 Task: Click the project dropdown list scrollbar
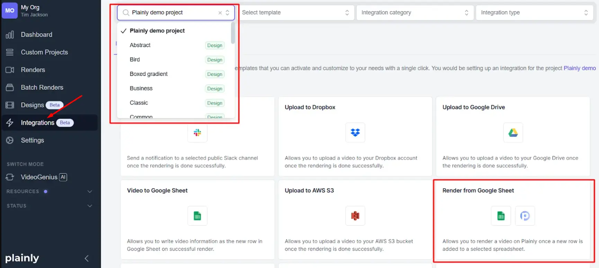[233, 33]
